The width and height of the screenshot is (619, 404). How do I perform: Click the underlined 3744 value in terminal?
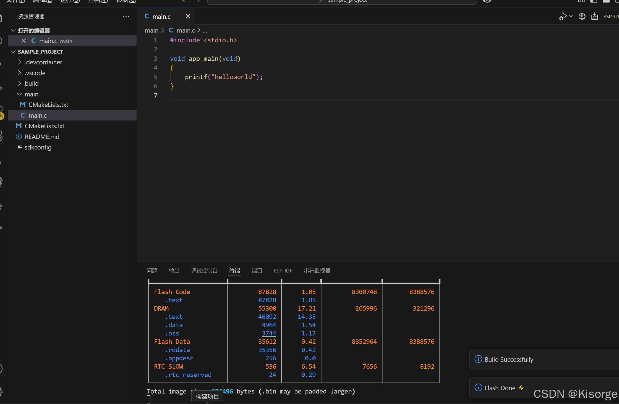tap(269, 333)
